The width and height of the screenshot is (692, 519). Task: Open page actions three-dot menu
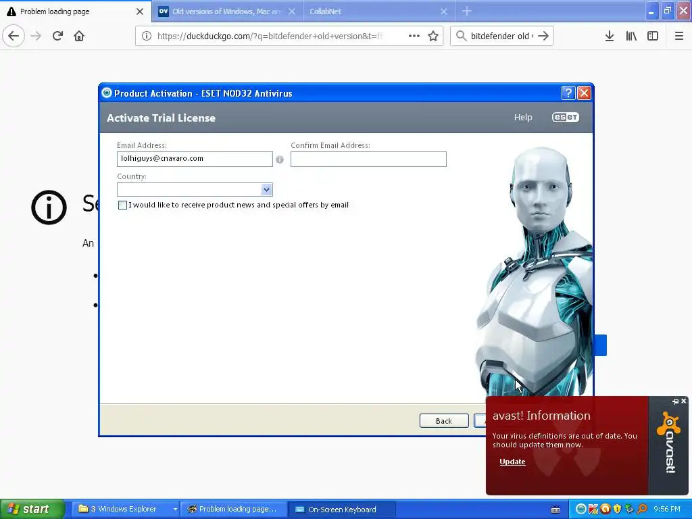tap(414, 36)
